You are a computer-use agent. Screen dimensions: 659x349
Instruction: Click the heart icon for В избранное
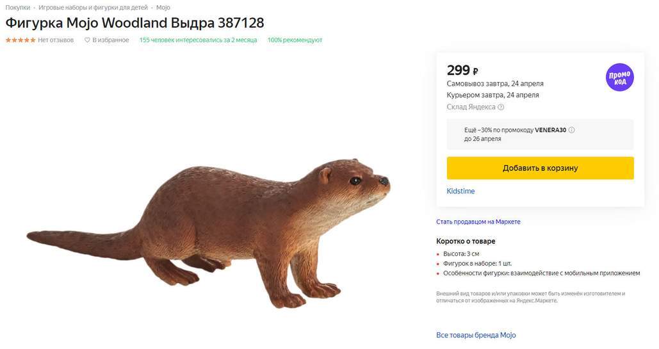pos(87,40)
